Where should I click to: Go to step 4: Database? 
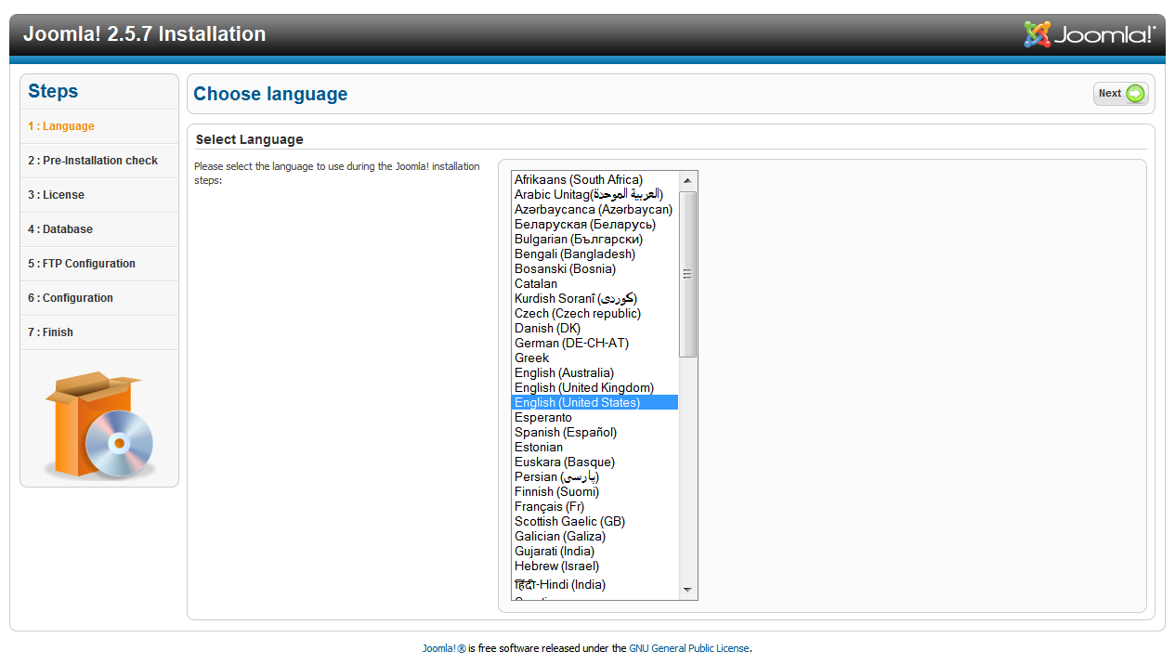tap(60, 229)
